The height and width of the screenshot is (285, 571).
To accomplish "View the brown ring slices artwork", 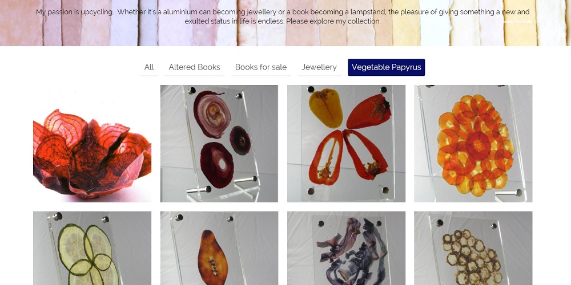I will 473,249.
